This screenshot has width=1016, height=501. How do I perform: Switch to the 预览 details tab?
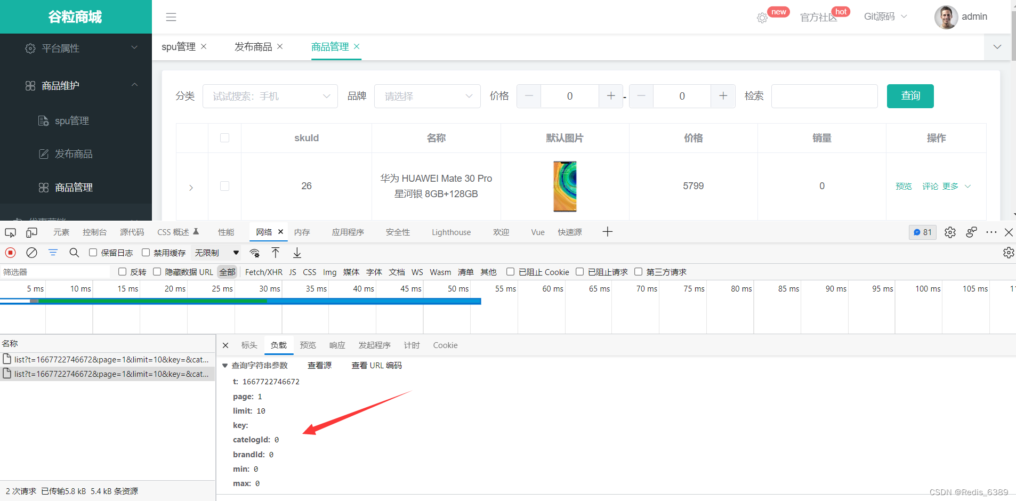click(308, 345)
